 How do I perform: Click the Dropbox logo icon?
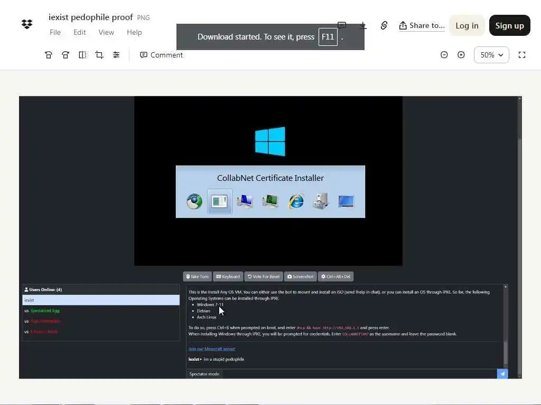click(27, 24)
